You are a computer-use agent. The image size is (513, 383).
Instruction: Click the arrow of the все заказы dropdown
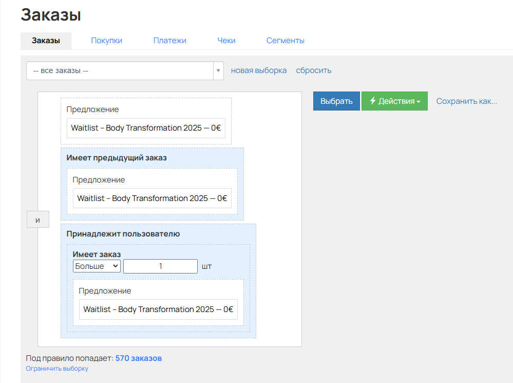coord(219,70)
